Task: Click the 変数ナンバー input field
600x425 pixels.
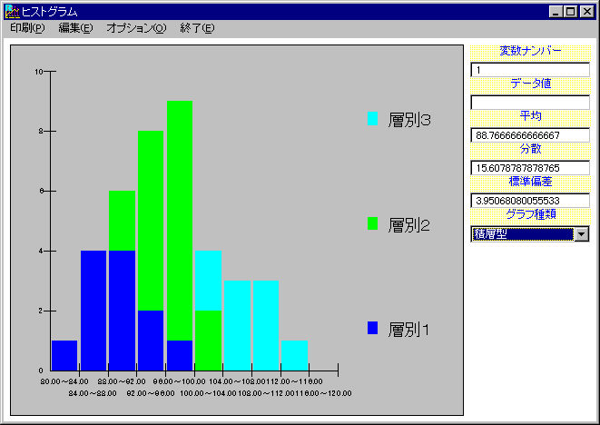Action: [530, 70]
